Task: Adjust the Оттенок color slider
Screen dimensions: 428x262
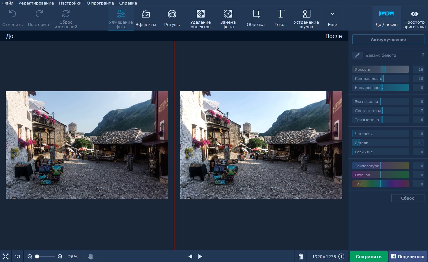Action: pyautogui.click(x=381, y=175)
